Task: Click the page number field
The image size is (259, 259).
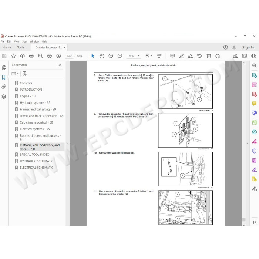Action: click(69, 56)
